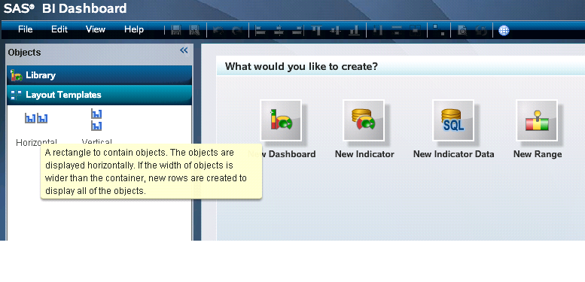
Task: Click the New Dashboard icon
Action: click(281, 120)
